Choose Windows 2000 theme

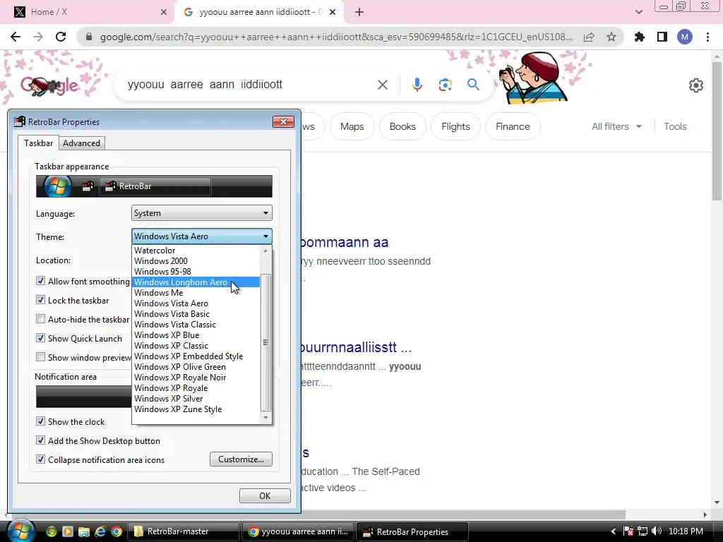click(196, 261)
